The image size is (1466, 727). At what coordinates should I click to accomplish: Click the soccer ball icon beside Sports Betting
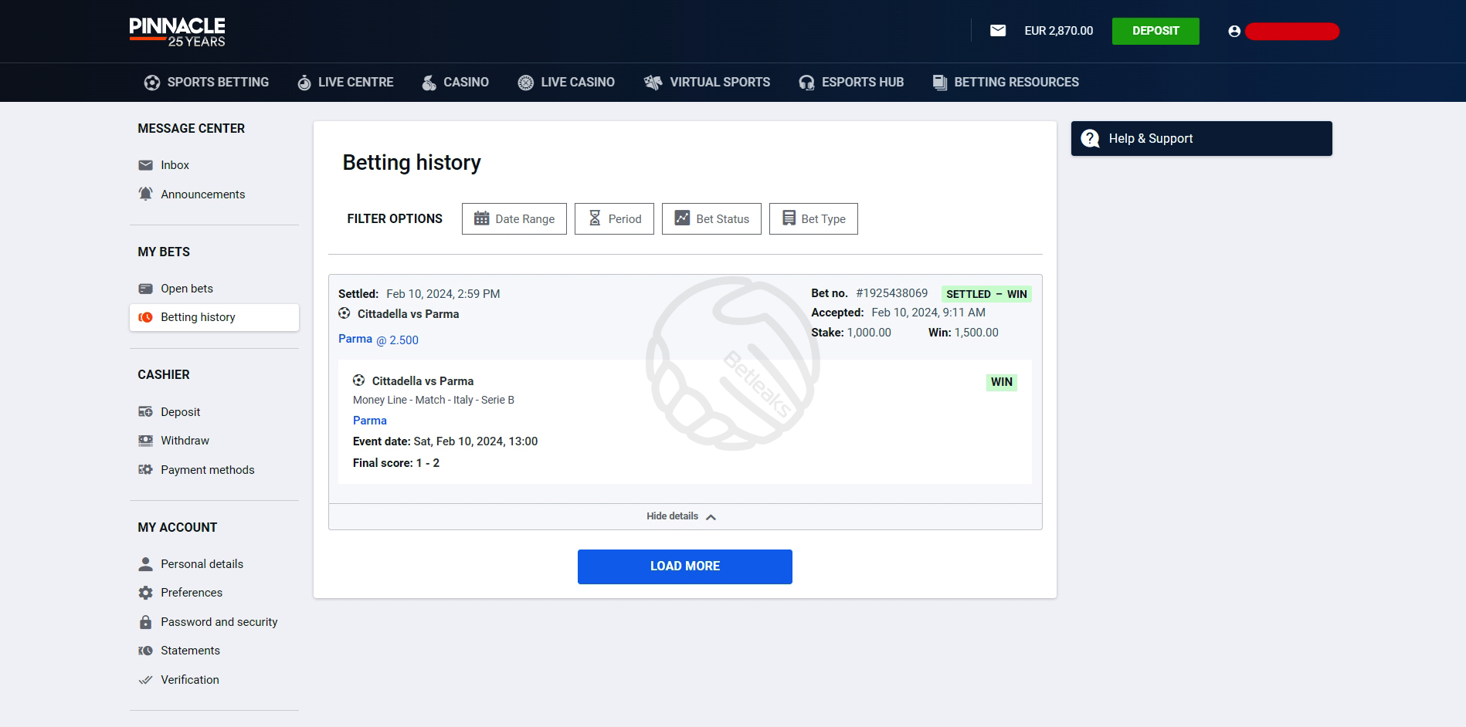click(152, 83)
